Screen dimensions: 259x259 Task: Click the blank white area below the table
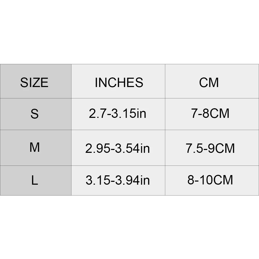click(x=129, y=228)
